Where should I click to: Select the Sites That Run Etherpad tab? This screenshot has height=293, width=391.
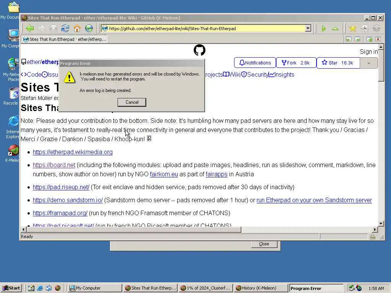pos(65,39)
